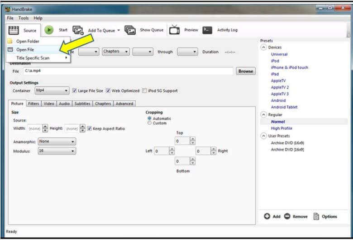The height and width of the screenshot is (240, 353).
Task: Switch to the Audio tab
Action: [64, 104]
